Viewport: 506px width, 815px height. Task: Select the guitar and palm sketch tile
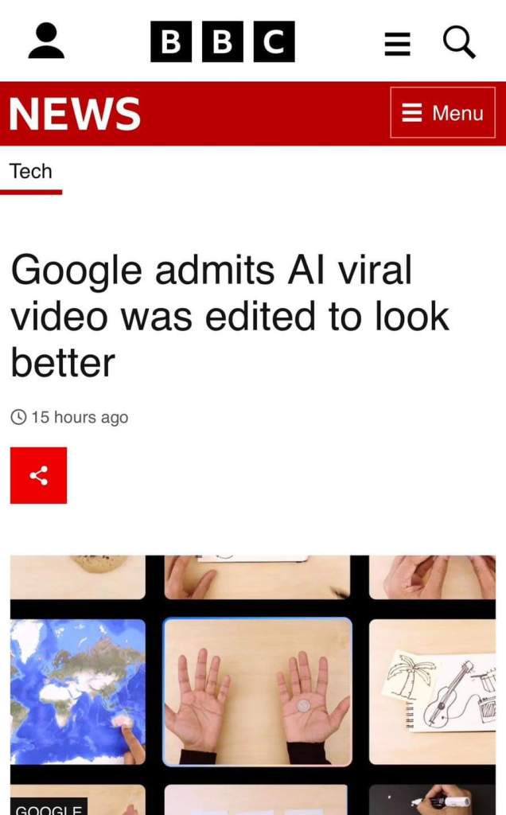[x=432, y=692]
